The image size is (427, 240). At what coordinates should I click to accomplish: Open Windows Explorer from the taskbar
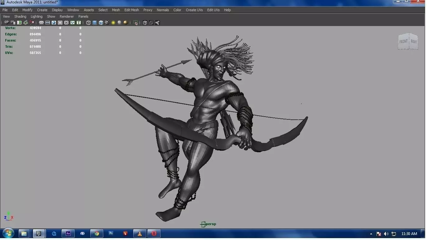point(24,233)
